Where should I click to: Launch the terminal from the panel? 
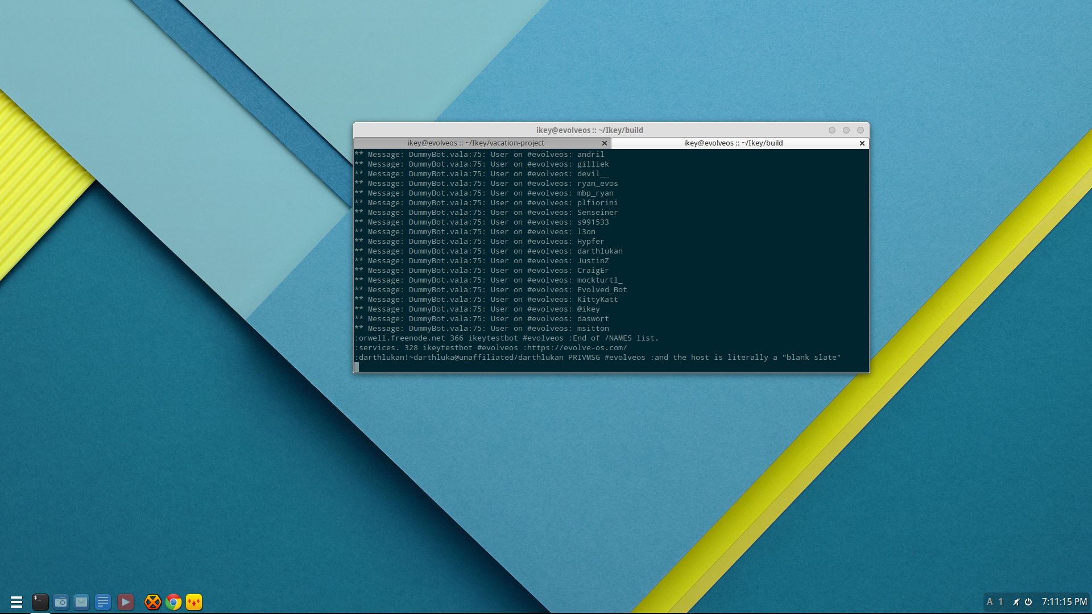tap(40, 602)
